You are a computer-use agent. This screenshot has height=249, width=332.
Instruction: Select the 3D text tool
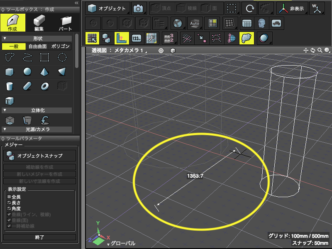pos(10,101)
